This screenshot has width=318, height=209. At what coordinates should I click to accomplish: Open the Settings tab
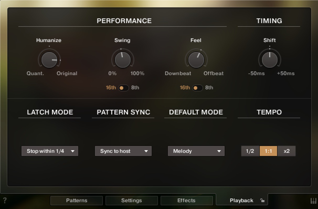[131, 200]
